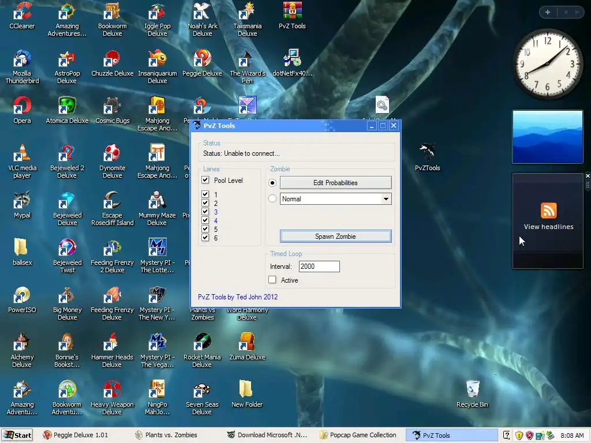591x443 pixels.
Task: Launch Peggle Deluxe desktop shortcut
Action: pos(203,63)
